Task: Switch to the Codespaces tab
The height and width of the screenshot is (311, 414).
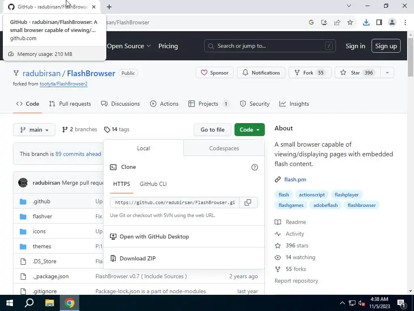Action: (224, 148)
